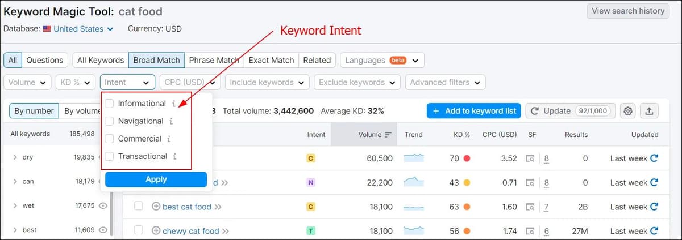The image size is (682, 240).
Task: Select the Related tab
Action: click(317, 60)
